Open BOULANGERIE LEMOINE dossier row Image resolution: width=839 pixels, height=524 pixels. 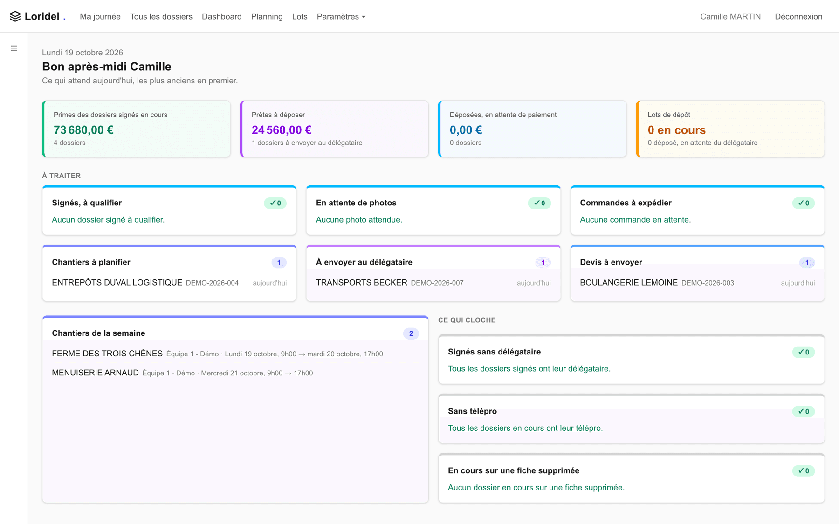point(697,283)
